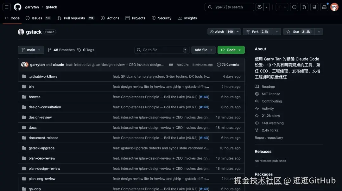Open the plan-ceo-review folder

point(42,158)
